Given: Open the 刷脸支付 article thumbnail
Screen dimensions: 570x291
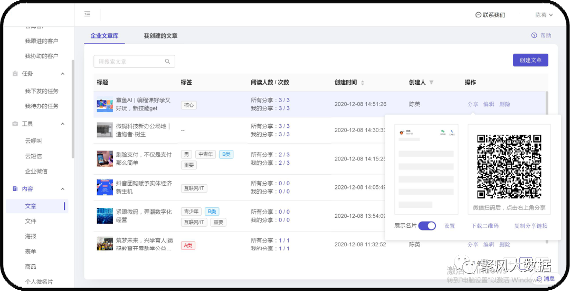Looking at the screenshot, I should tap(104, 159).
